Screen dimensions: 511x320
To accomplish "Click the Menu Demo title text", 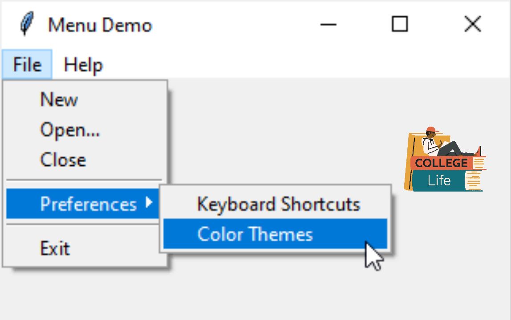I will (x=100, y=25).
